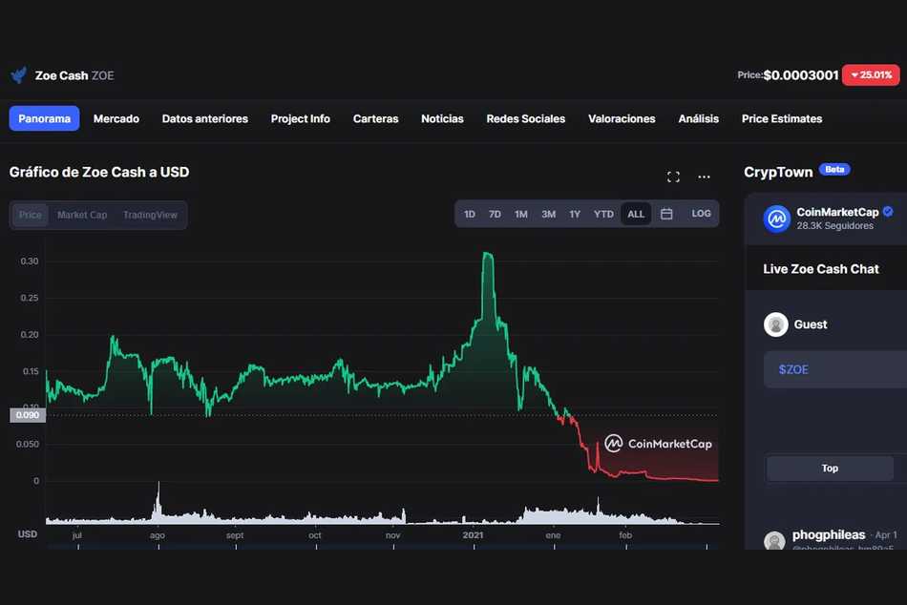Click the red -25.01% price change badge

(870, 74)
